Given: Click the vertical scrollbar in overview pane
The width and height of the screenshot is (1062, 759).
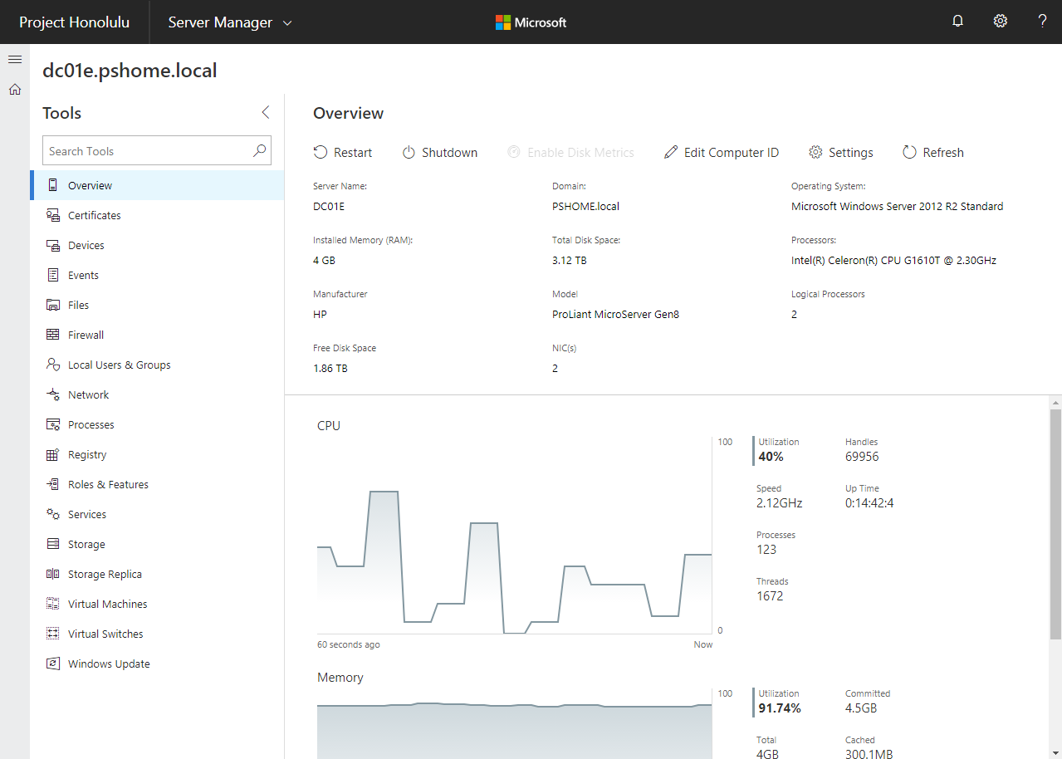Looking at the screenshot, I should click(x=1055, y=523).
